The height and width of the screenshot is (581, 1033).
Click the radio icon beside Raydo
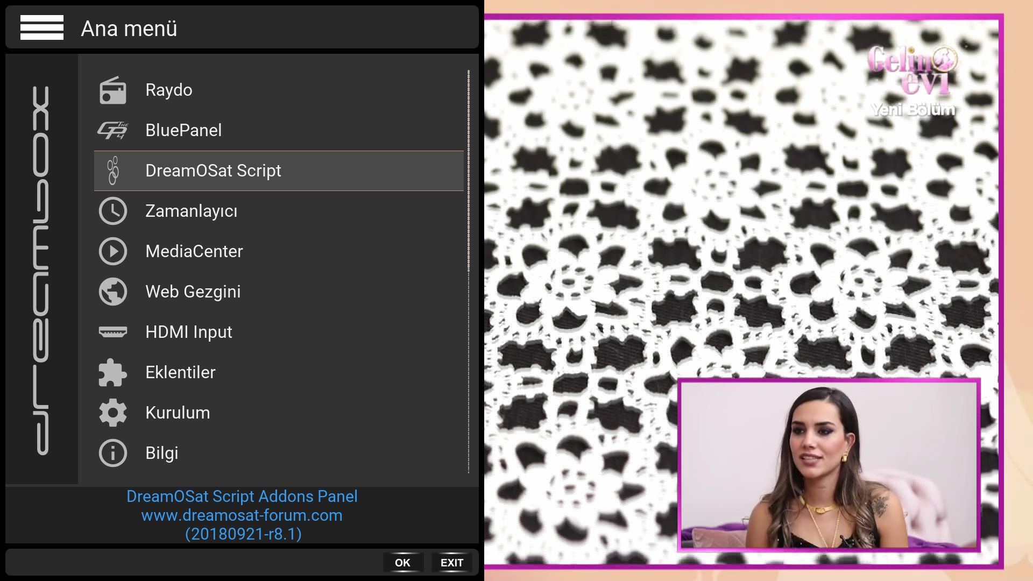[x=113, y=90]
